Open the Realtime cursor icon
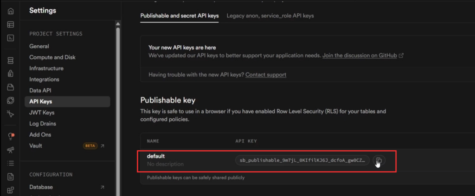Viewport: 475px width, 196px height. click(x=11, y=113)
